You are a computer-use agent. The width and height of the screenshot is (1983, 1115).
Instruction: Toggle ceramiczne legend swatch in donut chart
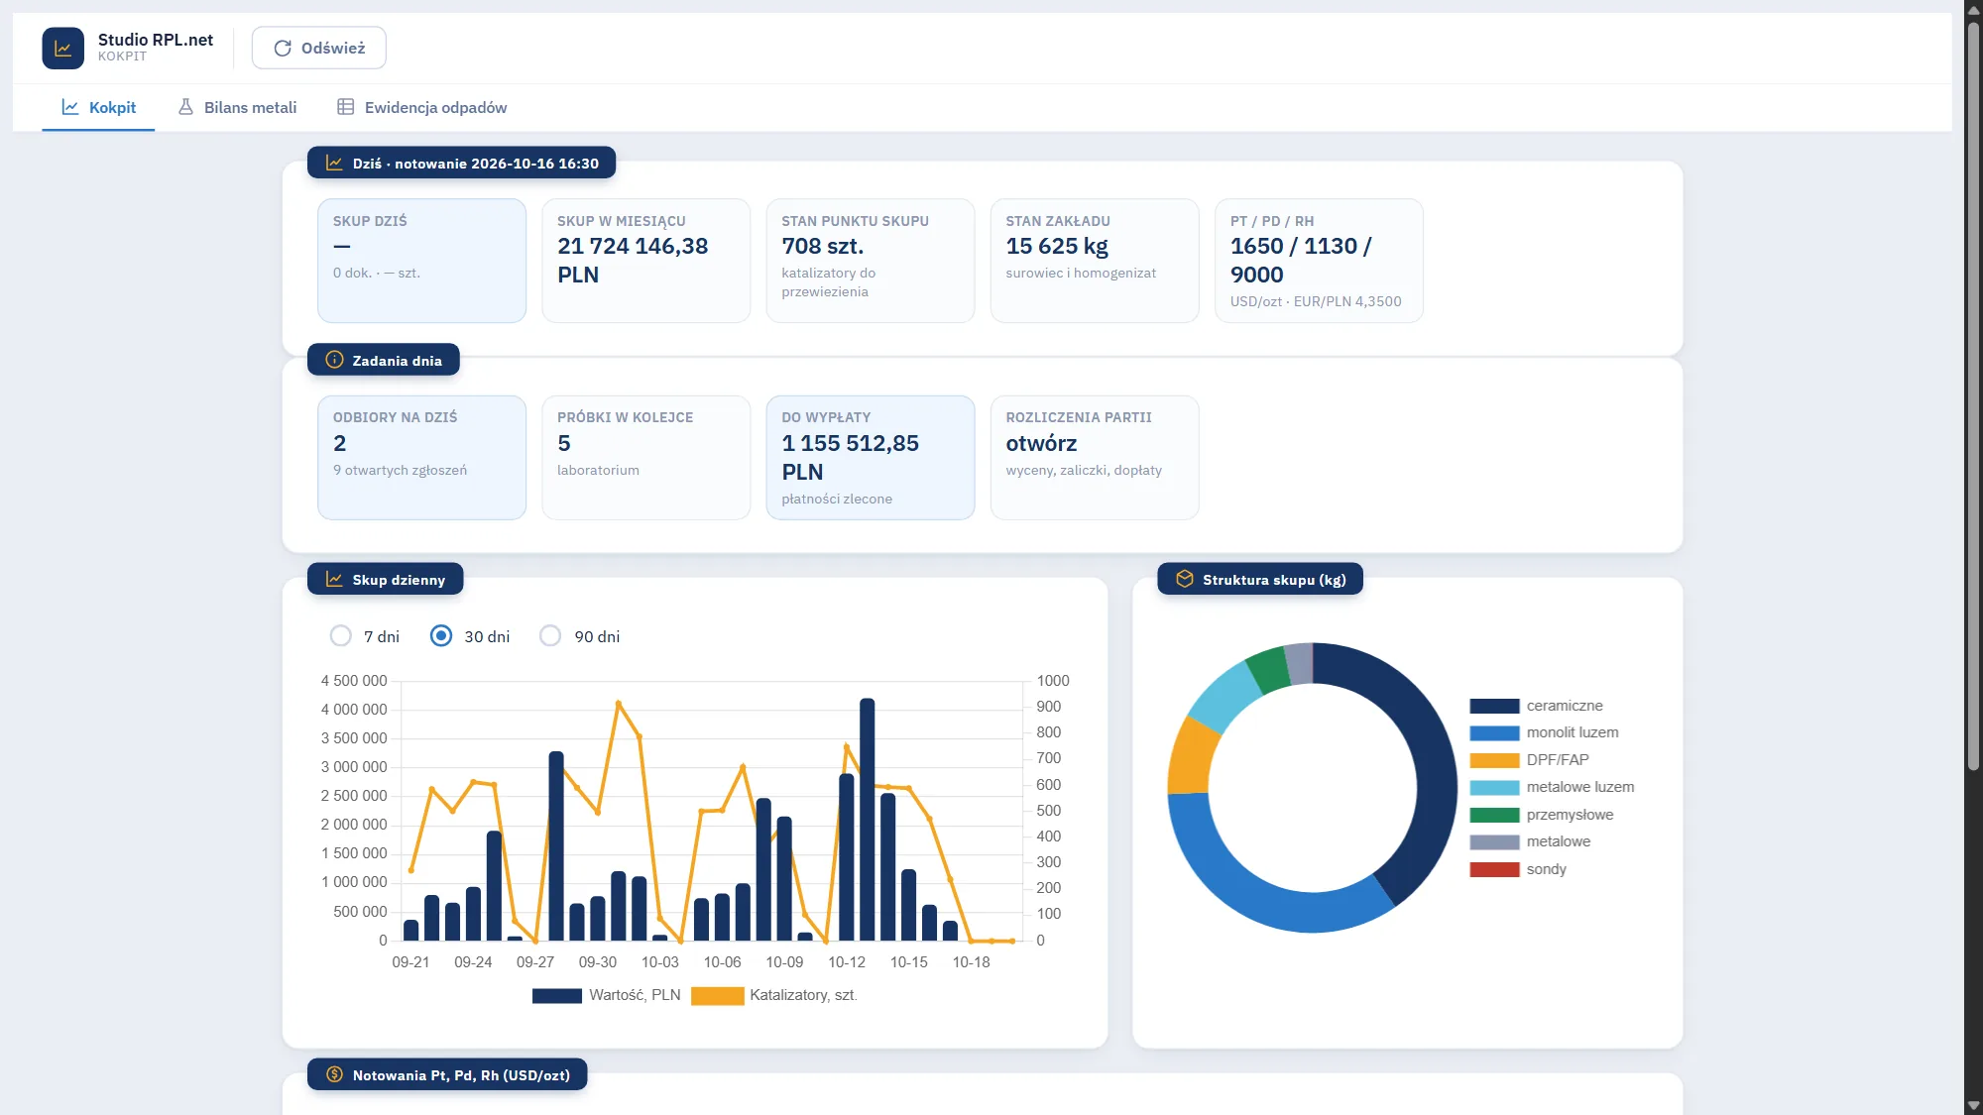(1494, 706)
